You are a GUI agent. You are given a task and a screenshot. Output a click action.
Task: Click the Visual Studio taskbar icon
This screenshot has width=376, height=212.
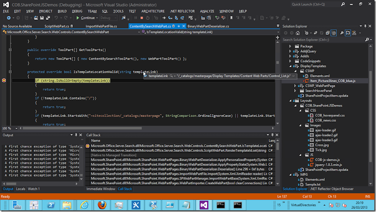(x=204, y=204)
